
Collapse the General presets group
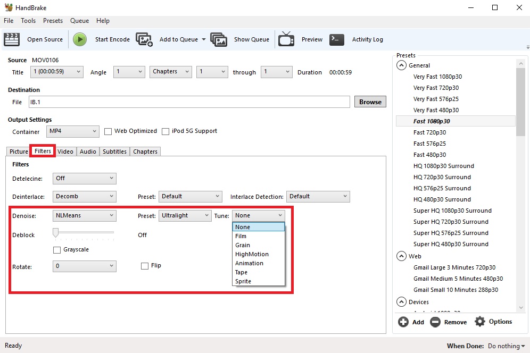401,65
